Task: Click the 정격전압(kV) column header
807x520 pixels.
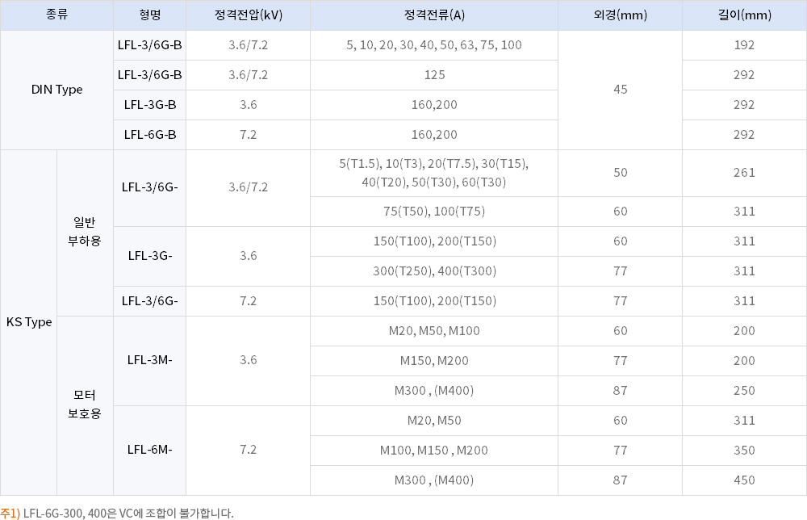Action: point(248,15)
